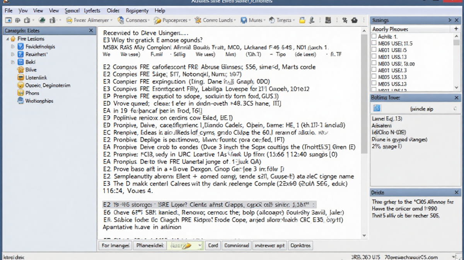Select the Uotenlirk folder icon
Viewport: 464px width, 260px height.
pyautogui.click(x=20, y=77)
